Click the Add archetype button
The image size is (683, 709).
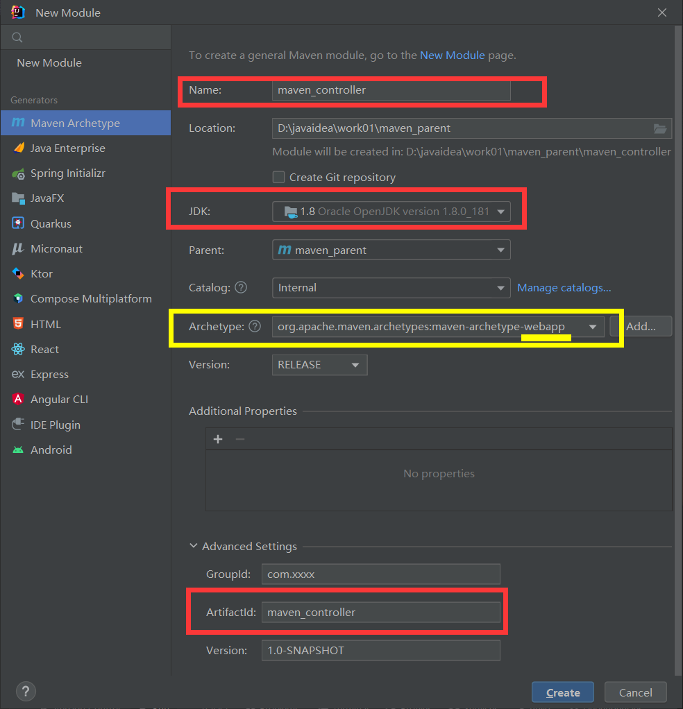[641, 327]
